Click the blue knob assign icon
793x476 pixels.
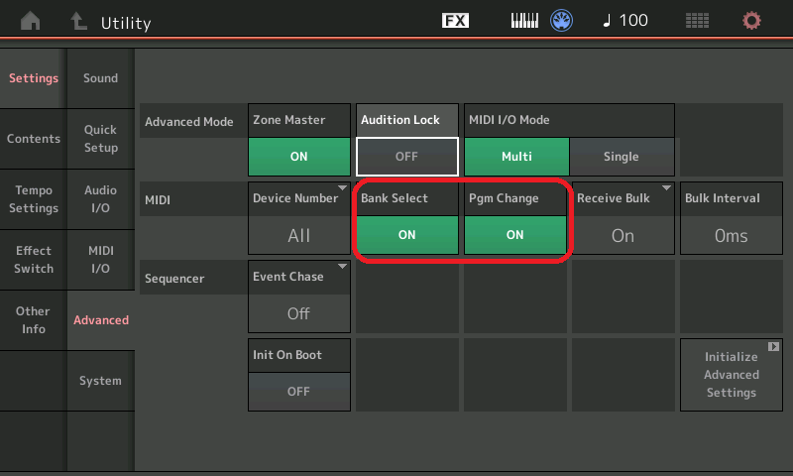562,21
